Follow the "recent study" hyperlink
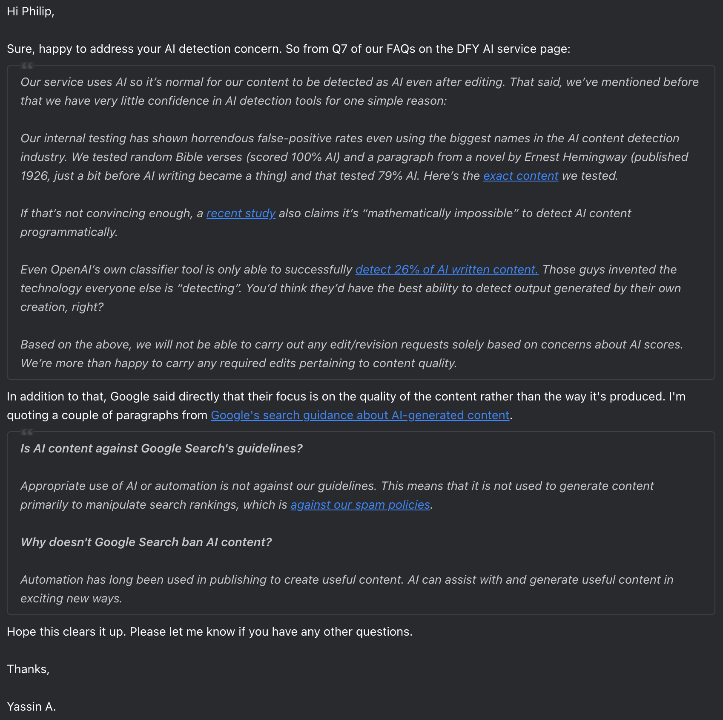This screenshot has width=723, height=720. click(241, 213)
